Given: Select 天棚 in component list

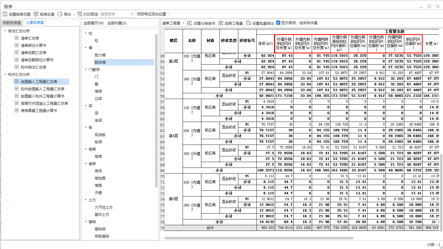Looking at the screenshot, I should (98, 193).
